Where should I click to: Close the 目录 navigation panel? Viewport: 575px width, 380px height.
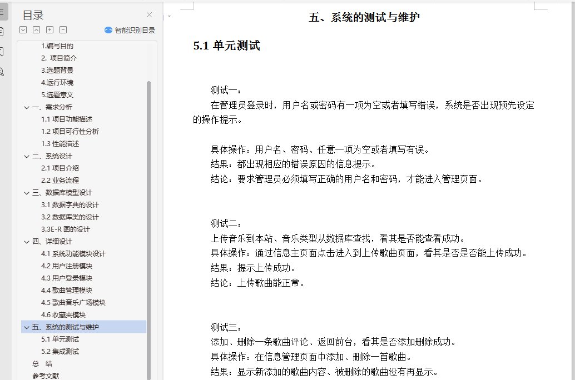(x=149, y=14)
